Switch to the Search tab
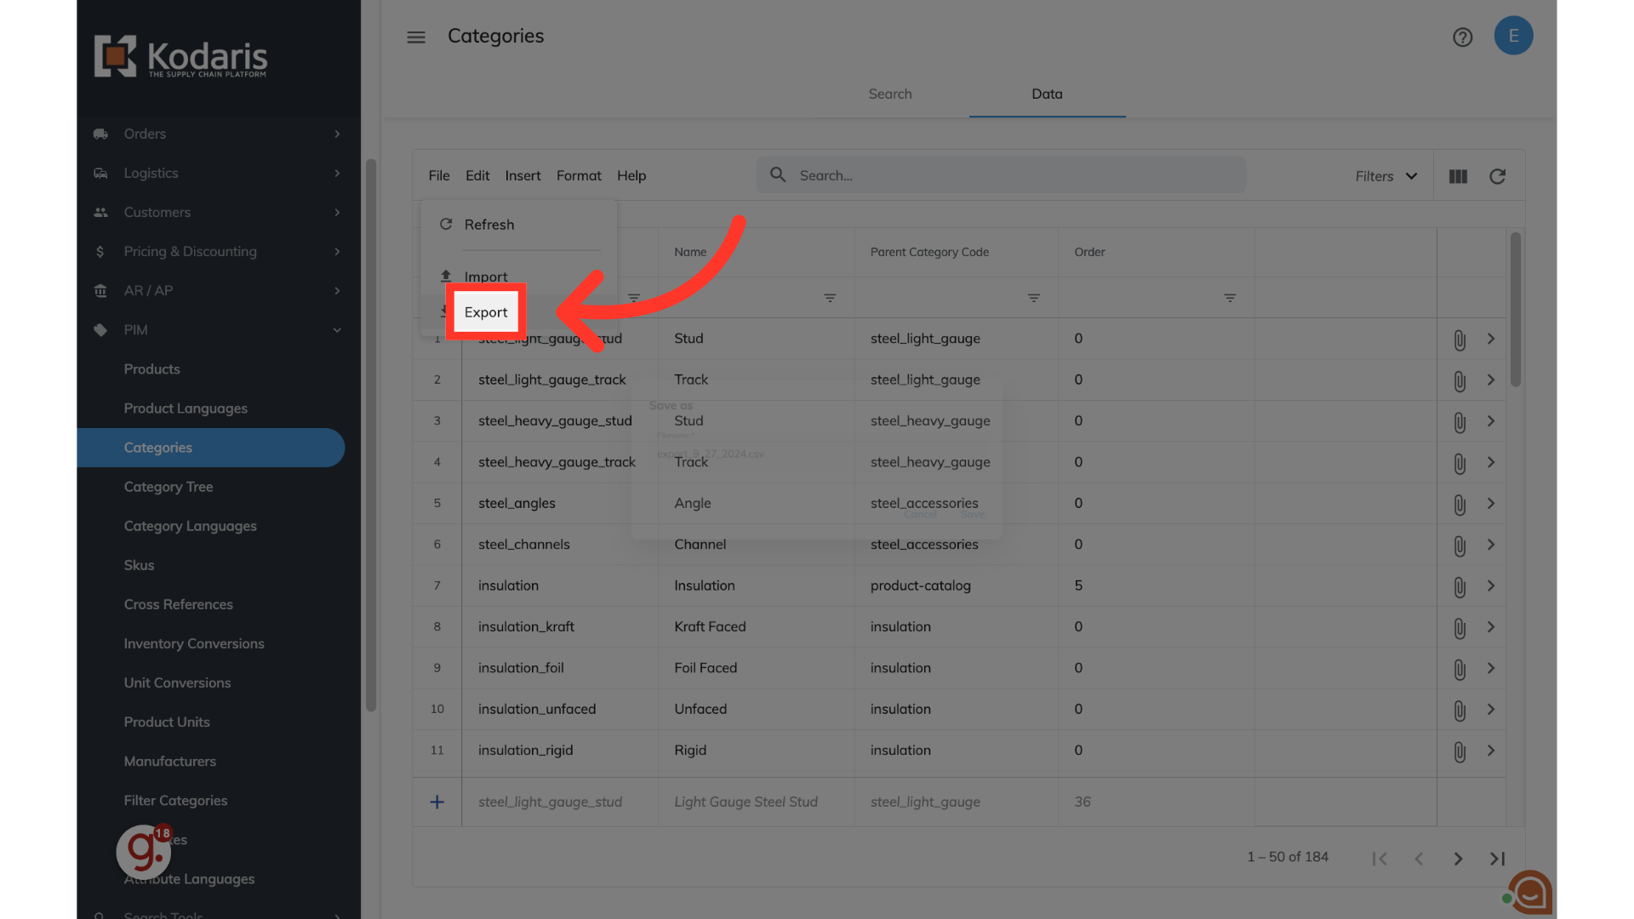1634x919 pixels. click(889, 94)
